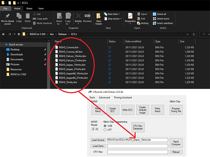Open the J-Runner Advanced menu
210x157 pixels.
point(104,98)
